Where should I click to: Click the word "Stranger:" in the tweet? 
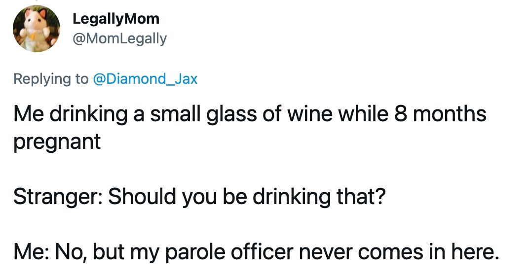(x=58, y=197)
